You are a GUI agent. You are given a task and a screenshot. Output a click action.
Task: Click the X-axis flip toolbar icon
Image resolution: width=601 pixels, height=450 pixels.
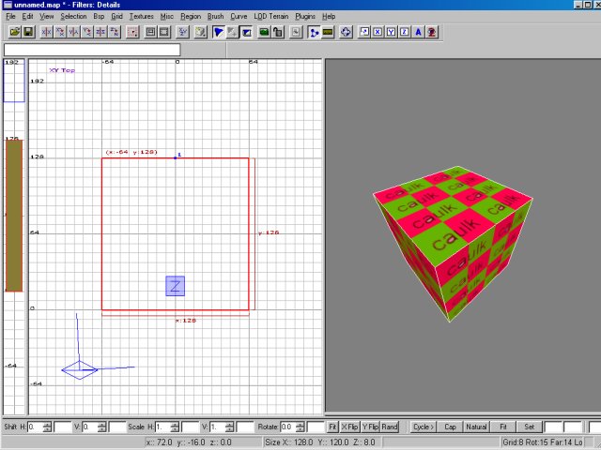(46, 32)
